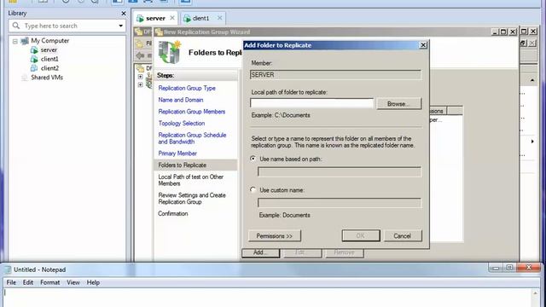Expand the second node in DFS Management tree
The image size is (546, 307).
tap(140, 84)
